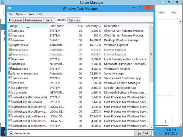Collapse with the Fewer details arrow
The image size is (183, 137).
11,133
